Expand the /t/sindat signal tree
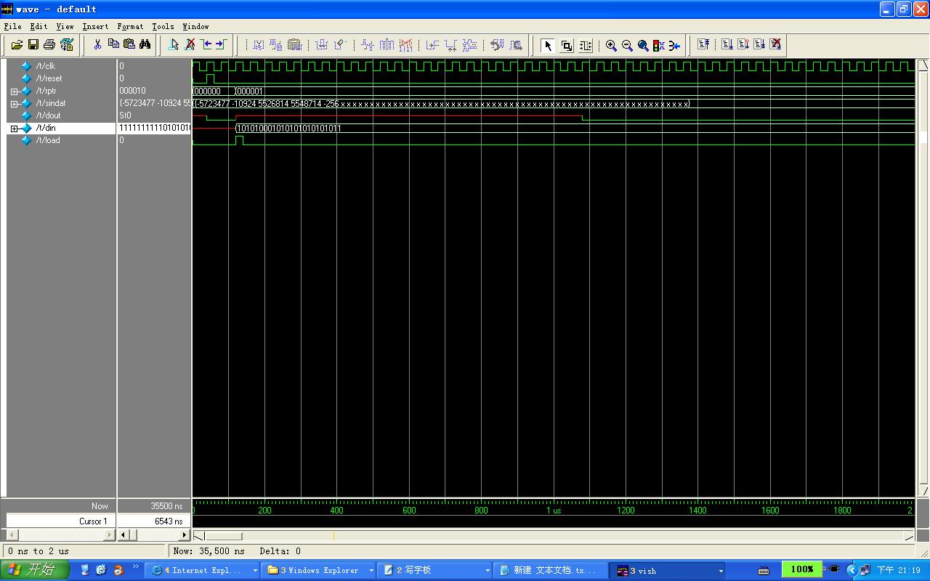The height and width of the screenshot is (581, 930). pos(14,104)
